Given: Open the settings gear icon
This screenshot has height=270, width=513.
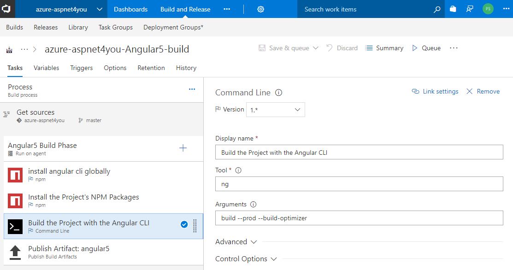Looking at the screenshot, I should pyautogui.click(x=260, y=9).
